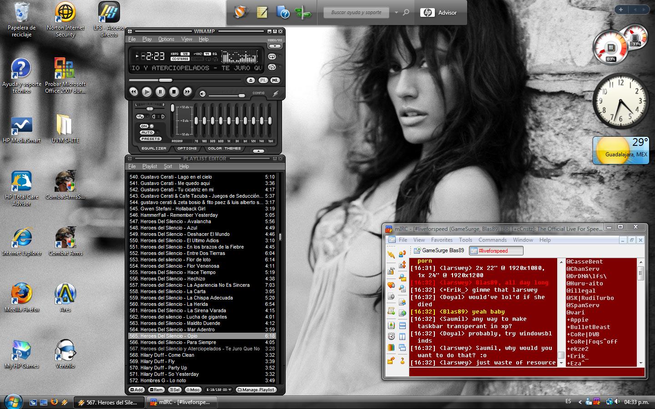Switch to #liveforspeed channel tab
The image size is (655, 409).
[x=496, y=250]
